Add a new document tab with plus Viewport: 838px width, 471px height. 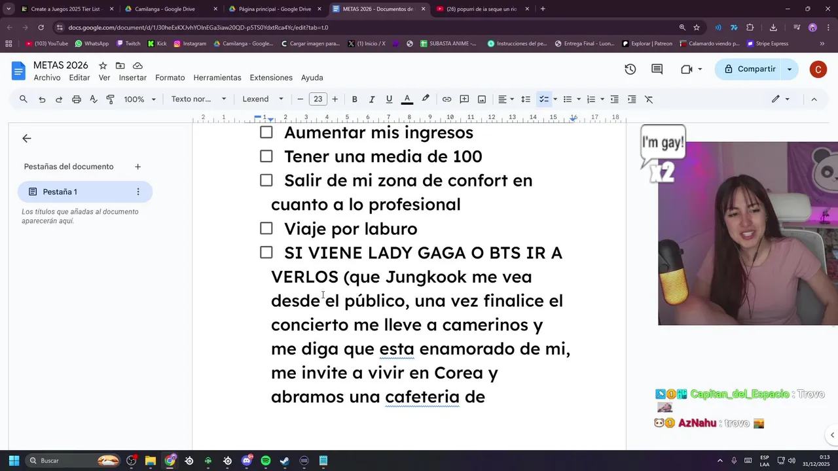tap(137, 167)
